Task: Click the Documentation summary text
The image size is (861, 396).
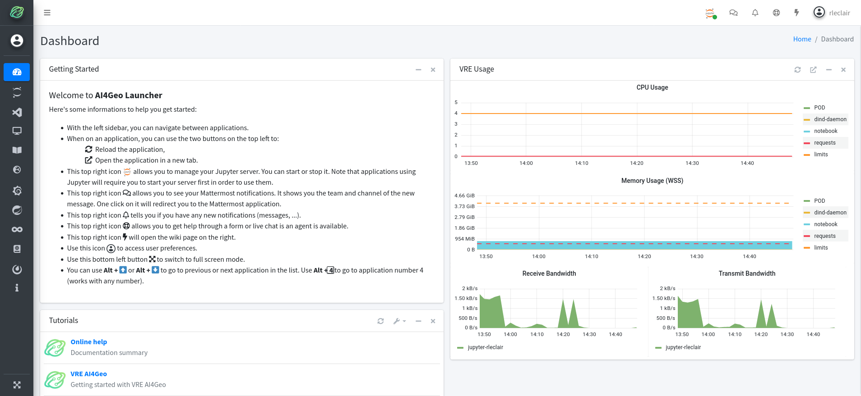Action: (109, 353)
